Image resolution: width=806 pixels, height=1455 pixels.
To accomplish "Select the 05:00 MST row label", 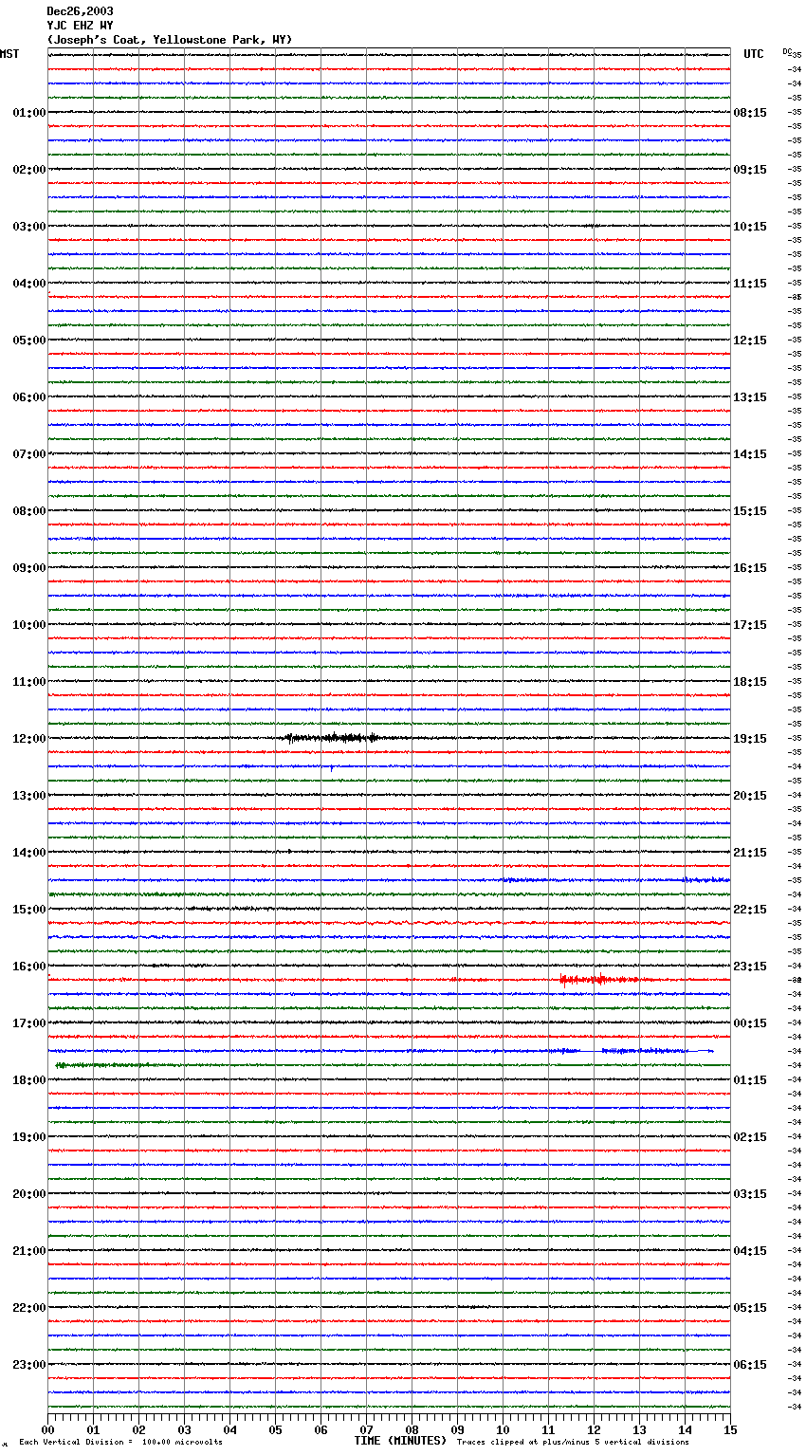I will coord(29,341).
